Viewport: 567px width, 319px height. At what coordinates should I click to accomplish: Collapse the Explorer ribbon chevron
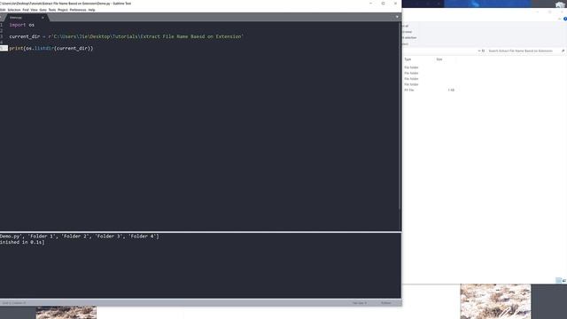(559, 19)
